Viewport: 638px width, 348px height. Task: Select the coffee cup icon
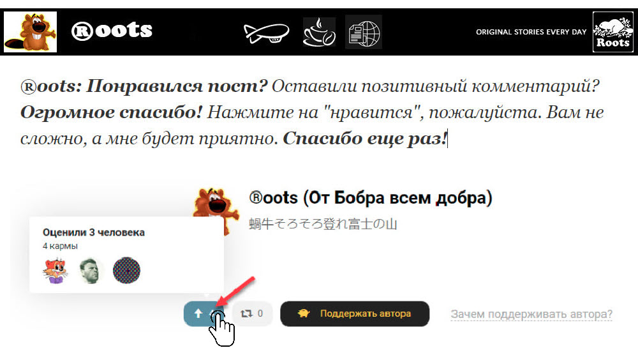pyautogui.click(x=320, y=32)
